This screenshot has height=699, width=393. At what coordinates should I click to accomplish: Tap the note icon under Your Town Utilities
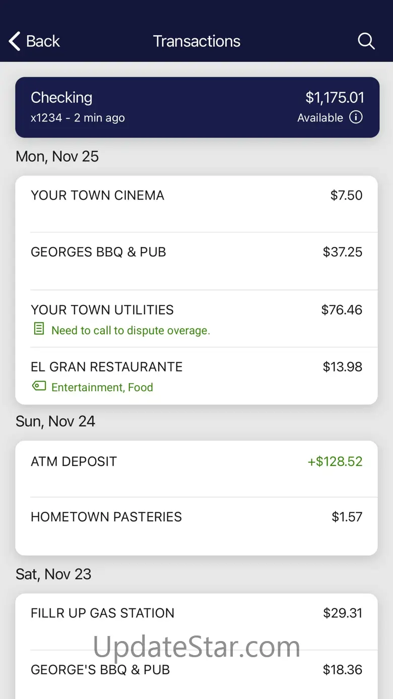[39, 330]
